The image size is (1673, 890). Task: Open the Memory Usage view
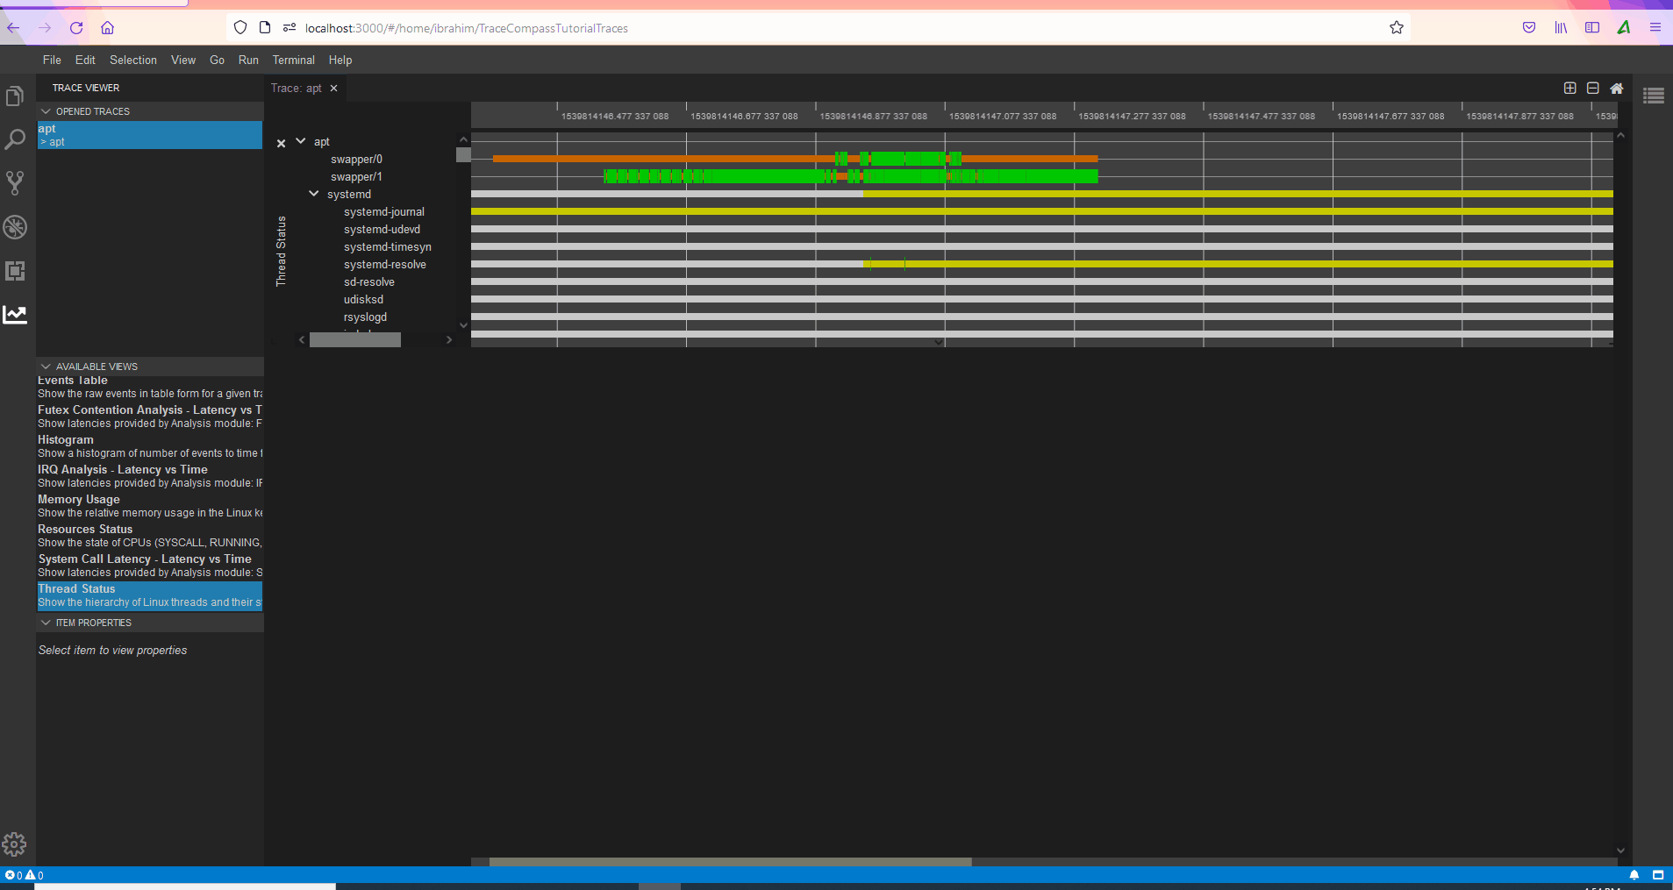[149, 506]
